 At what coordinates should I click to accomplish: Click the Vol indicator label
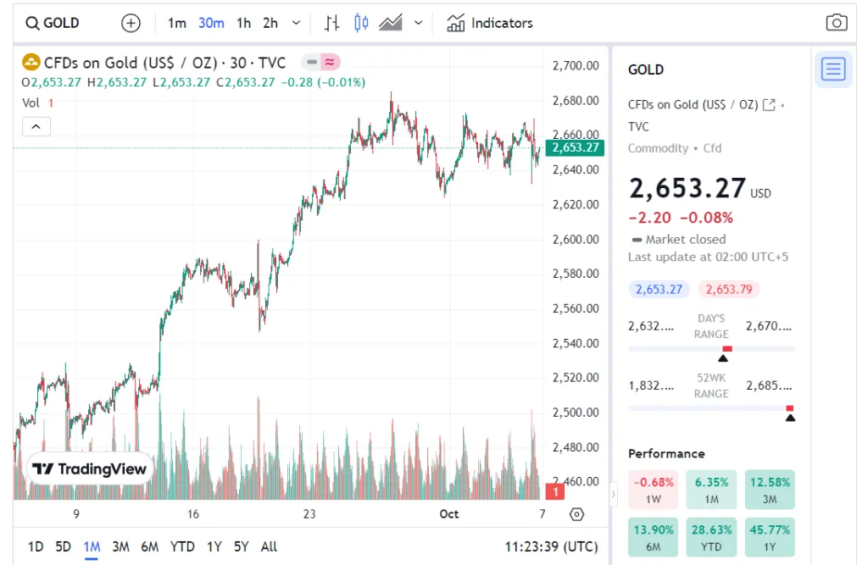[31, 103]
